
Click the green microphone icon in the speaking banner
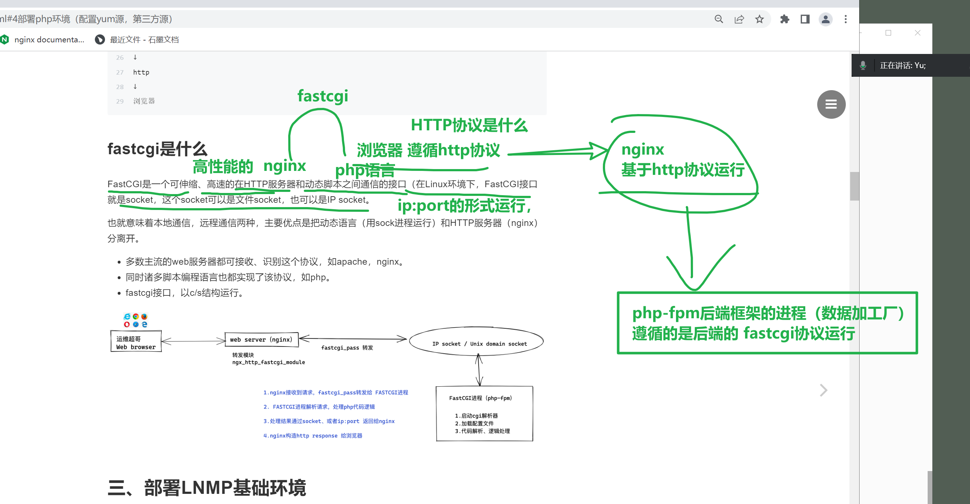[863, 65]
